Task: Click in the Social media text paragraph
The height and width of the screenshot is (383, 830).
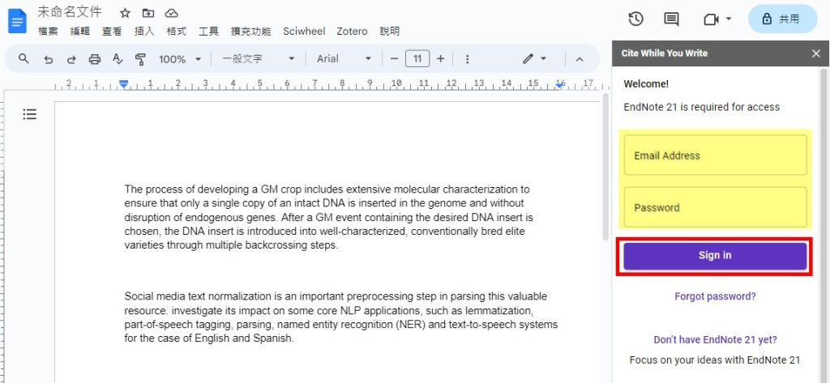Action: pos(341,317)
